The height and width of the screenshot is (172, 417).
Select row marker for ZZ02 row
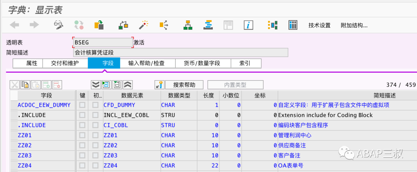point(14,145)
